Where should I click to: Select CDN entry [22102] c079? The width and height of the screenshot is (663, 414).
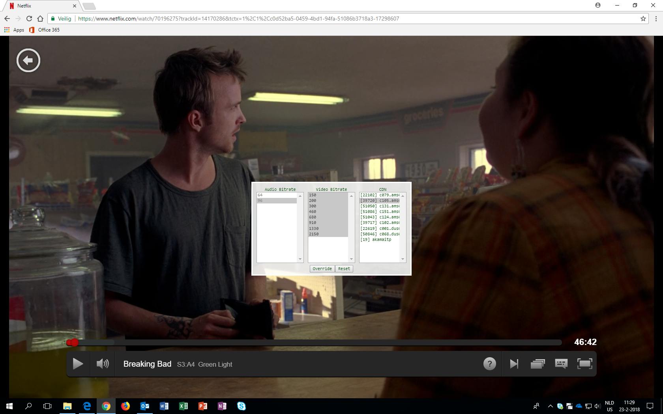379,195
